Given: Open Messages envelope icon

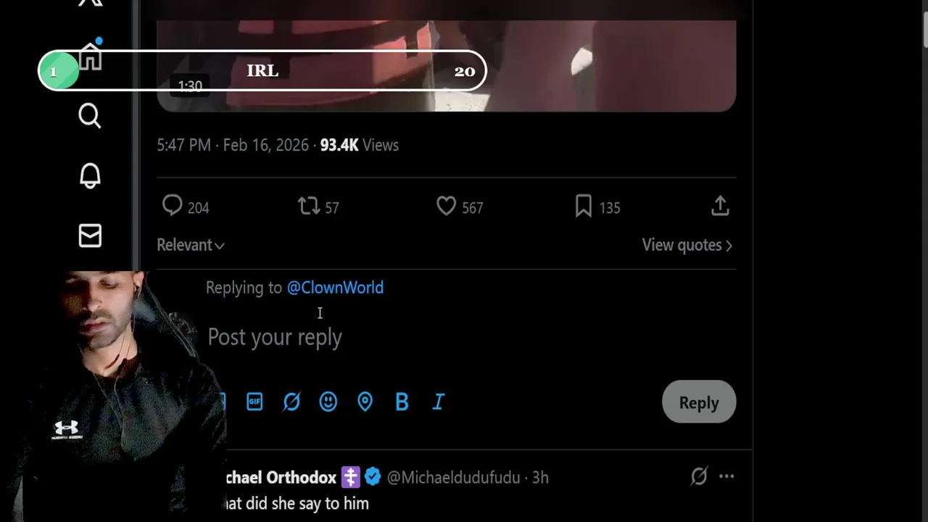Looking at the screenshot, I should [90, 236].
